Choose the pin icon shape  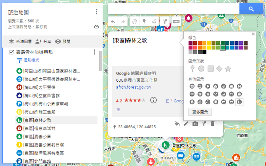[192, 69]
